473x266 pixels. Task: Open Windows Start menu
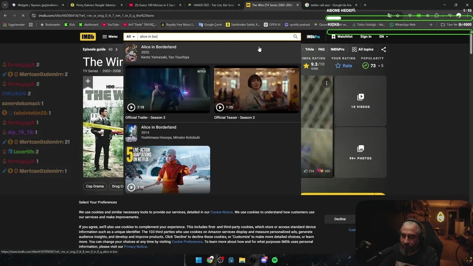pos(198,260)
